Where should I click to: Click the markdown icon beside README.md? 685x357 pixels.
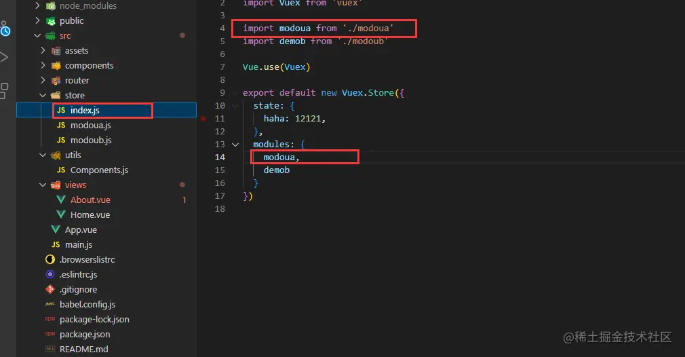click(x=50, y=349)
